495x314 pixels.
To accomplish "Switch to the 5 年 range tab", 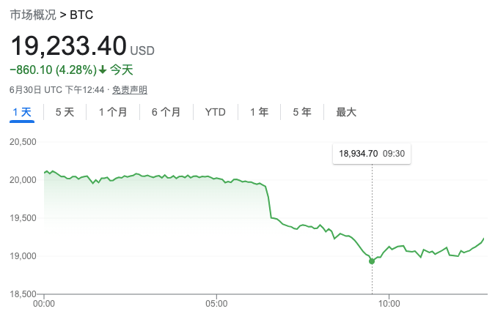I will point(302,112).
